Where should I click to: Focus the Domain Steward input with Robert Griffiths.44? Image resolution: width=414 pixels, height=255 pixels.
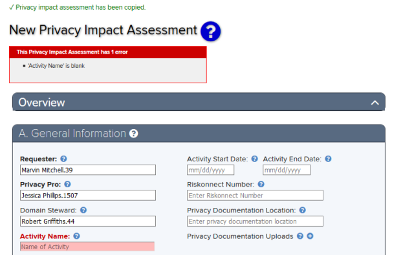[x=88, y=221]
